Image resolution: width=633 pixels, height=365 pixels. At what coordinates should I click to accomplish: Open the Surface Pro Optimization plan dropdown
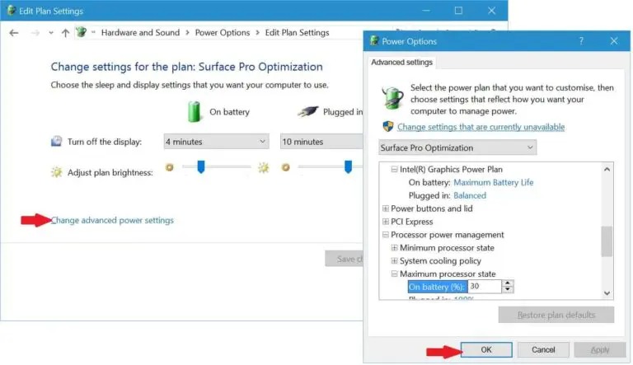click(x=457, y=147)
